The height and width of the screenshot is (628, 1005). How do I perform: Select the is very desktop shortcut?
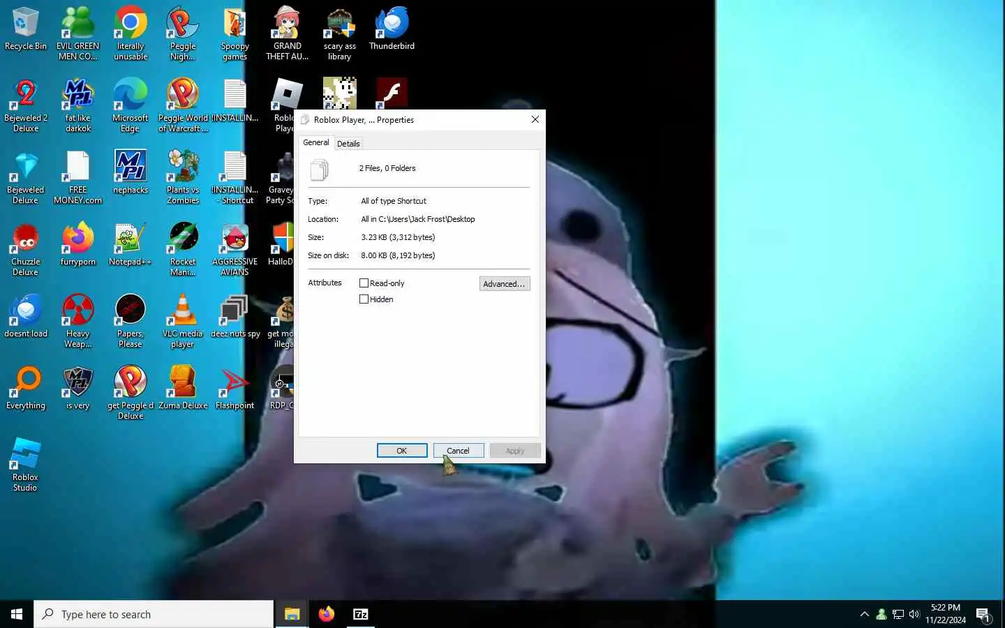pyautogui.click(x=78, y=388)
